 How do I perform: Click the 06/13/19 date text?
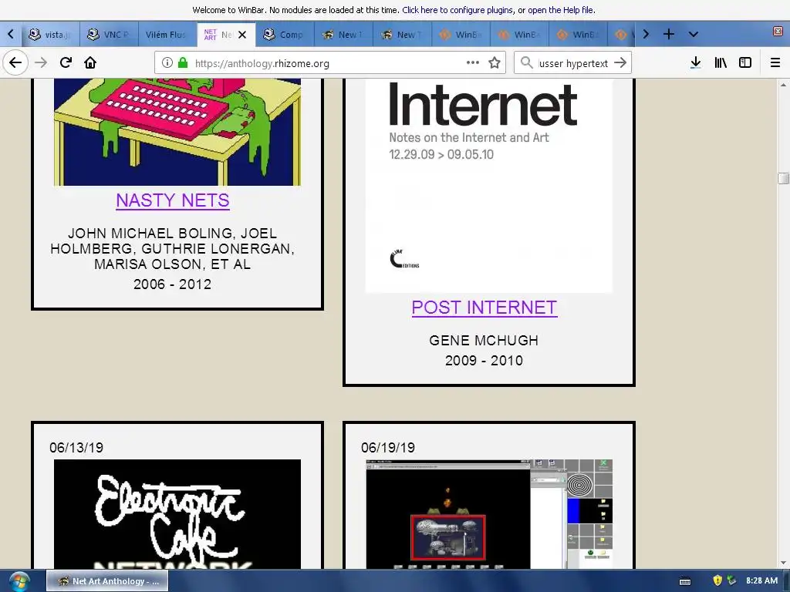pyautogui.click(x=76, y=448)
